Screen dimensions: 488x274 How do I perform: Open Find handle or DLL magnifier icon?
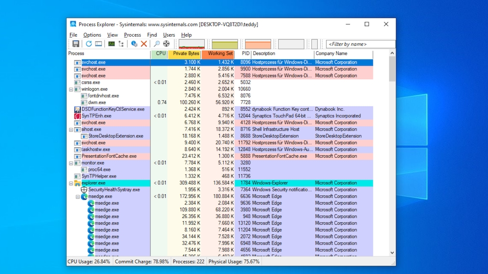(157, 44)
